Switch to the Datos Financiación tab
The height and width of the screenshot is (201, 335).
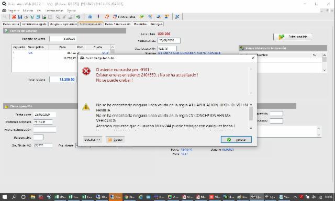[x=118, y=24]
